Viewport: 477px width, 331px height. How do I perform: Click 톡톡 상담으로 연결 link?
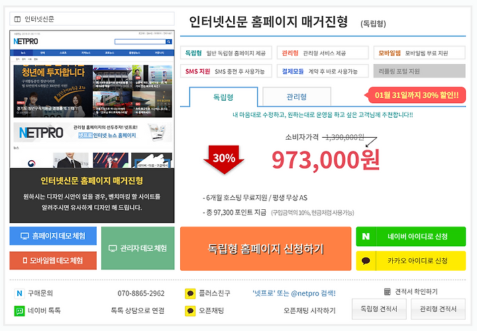(x=138, y=310)
